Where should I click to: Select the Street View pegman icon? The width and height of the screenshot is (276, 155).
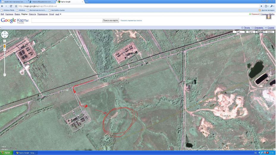point(5,46)
